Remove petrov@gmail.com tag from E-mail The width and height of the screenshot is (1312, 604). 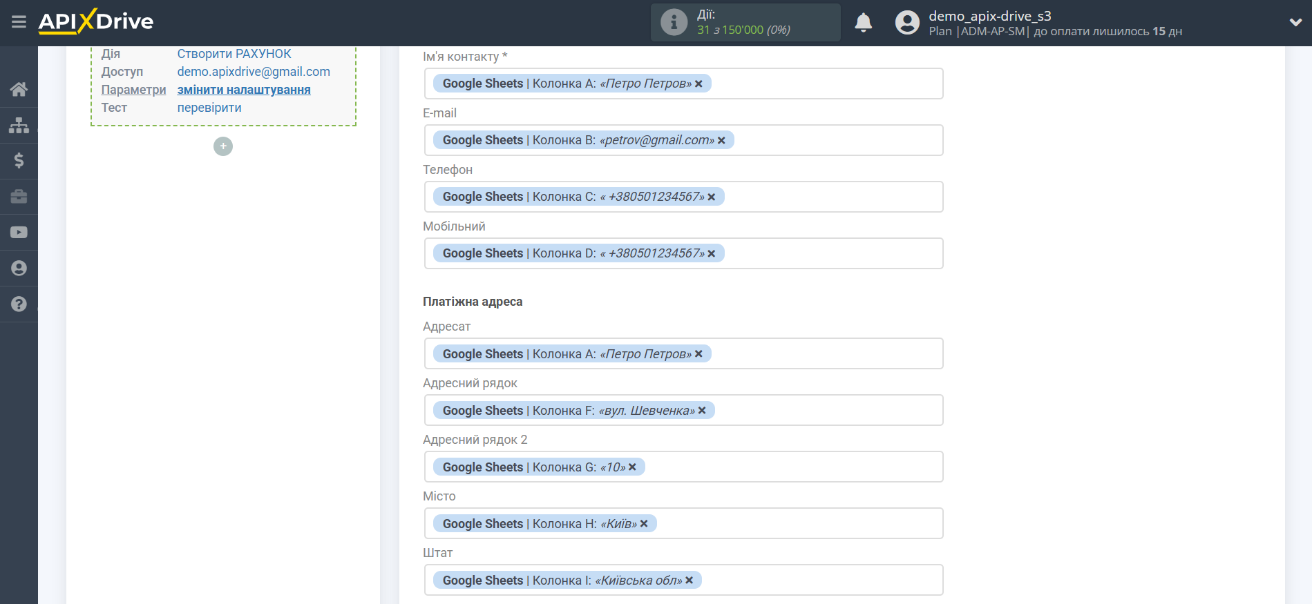point(721,140)
